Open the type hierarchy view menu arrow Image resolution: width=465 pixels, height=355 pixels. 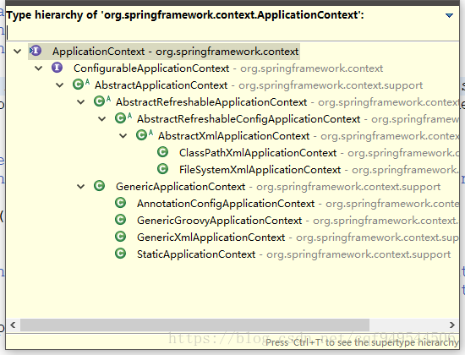click(x=449, y=15)
